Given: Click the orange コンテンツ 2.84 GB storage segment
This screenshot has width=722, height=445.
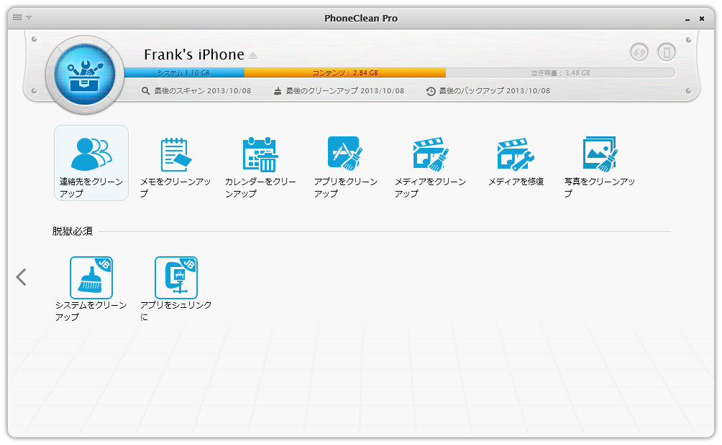Looking at the screenshot, I should click(x=345, y=72).
